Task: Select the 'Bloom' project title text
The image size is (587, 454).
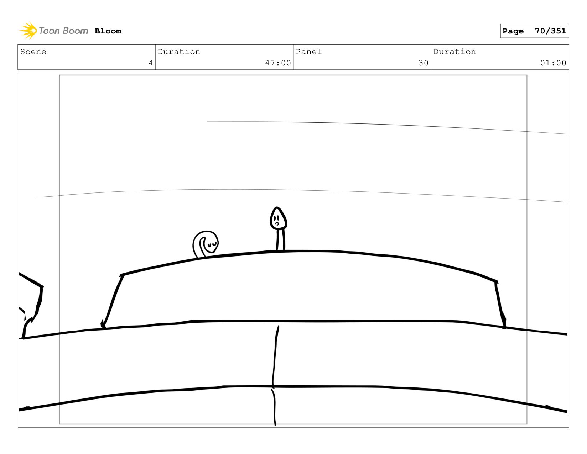Action: [108, 31]
